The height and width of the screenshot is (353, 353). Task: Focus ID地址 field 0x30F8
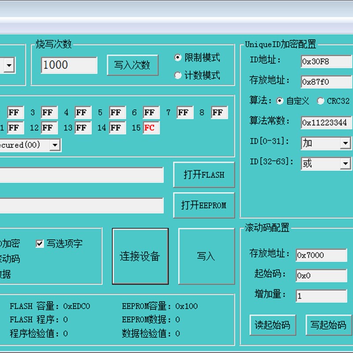click(327, 61)
